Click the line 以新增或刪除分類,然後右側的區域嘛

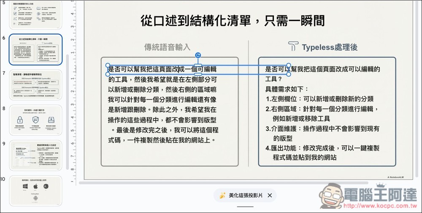(162, 90)
